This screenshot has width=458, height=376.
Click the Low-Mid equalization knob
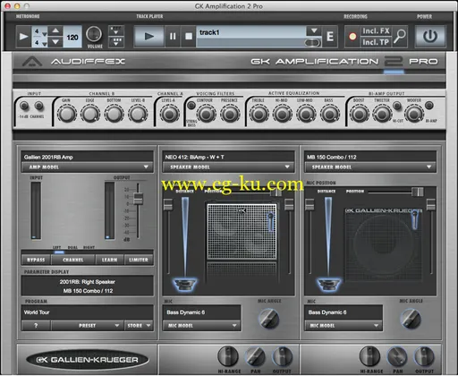click(x=306, y=114)
